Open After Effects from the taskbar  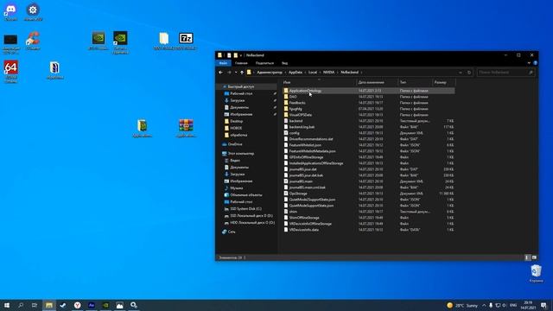pyautogui.click(x=92, y=305)
